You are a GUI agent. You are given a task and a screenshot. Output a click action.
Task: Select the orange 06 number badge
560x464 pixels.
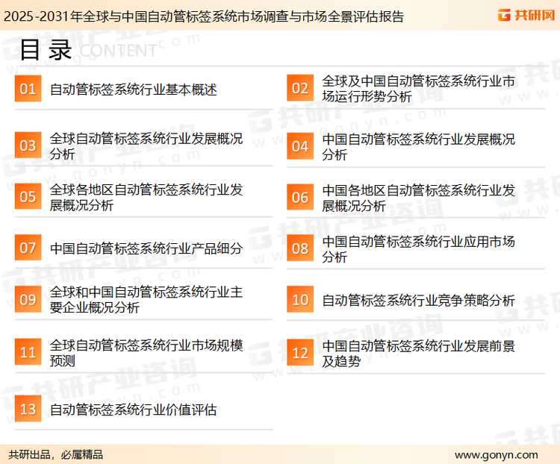click(300, 197)
